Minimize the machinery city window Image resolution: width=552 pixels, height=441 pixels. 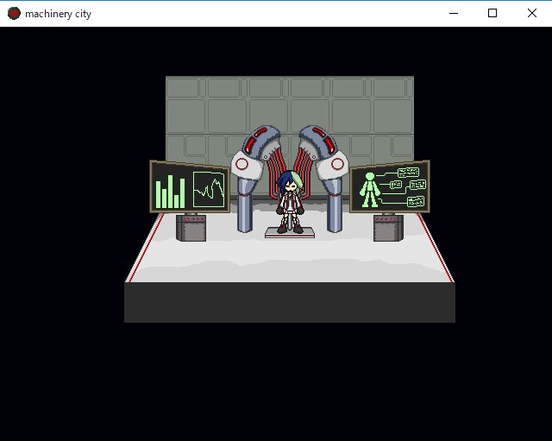pos(454,14)
